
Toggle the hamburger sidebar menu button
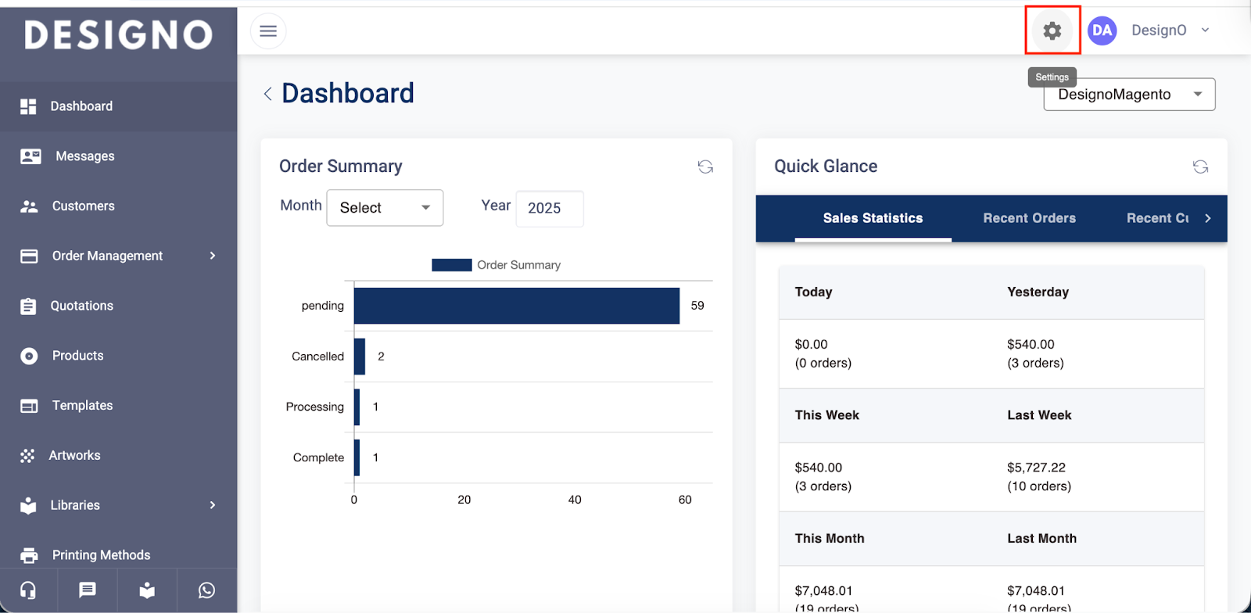pos(268,31)
